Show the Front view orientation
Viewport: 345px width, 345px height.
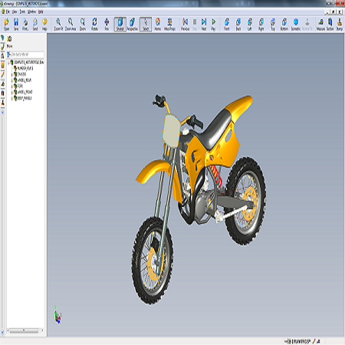(226, 25)
